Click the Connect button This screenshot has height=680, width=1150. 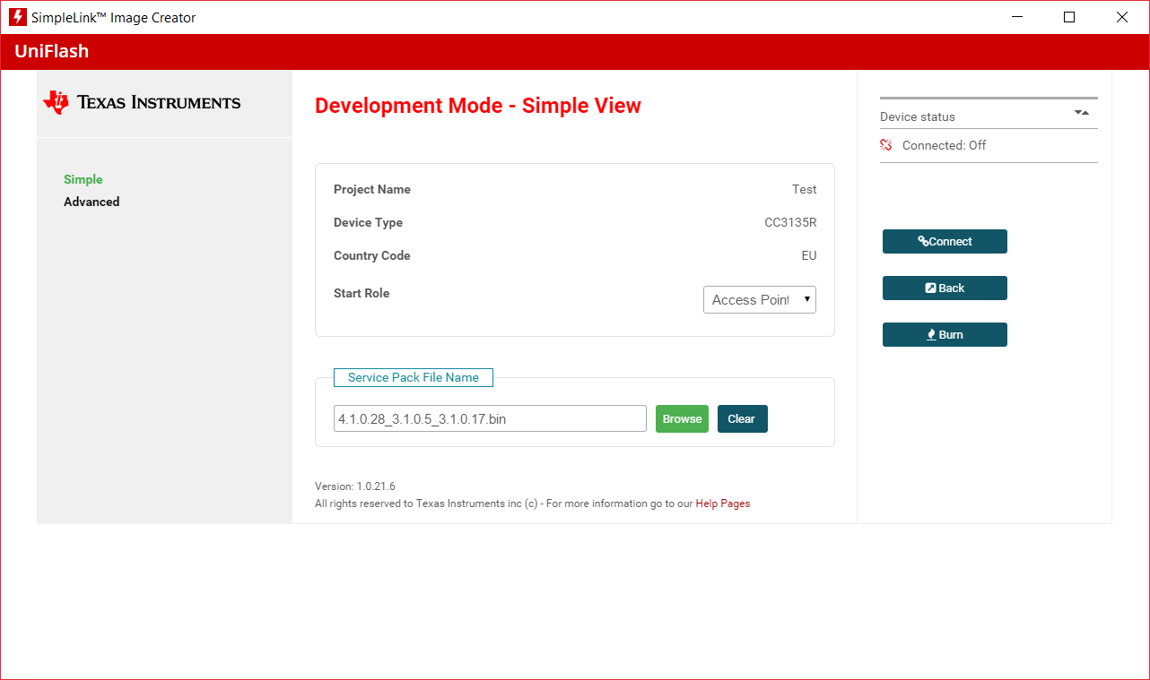coord(945,241)
